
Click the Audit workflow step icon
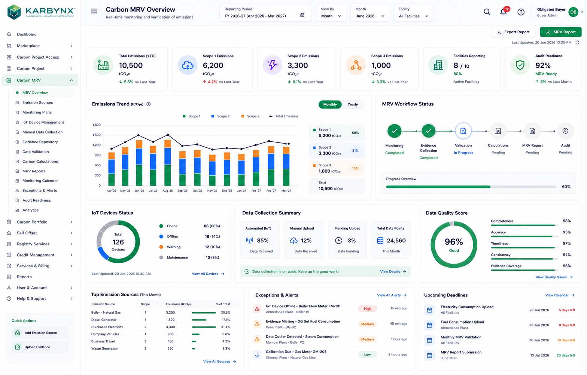565,131
